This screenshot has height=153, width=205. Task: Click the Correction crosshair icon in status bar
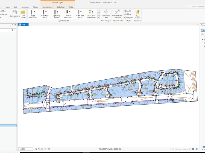[x=45, y=149]
